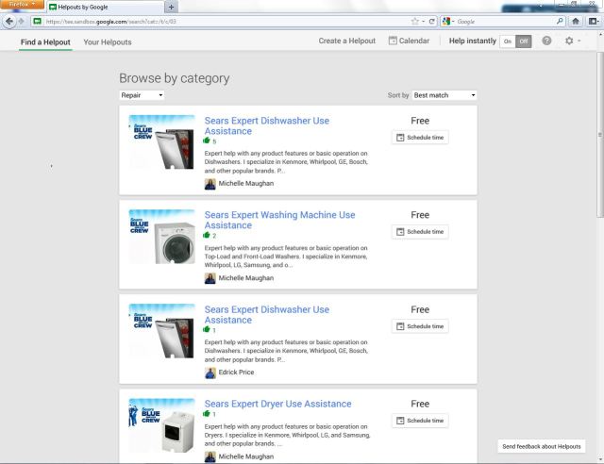Open the Best match sort dropdown
The width and height of the screenshot is (604, 464).
(444, 95)
